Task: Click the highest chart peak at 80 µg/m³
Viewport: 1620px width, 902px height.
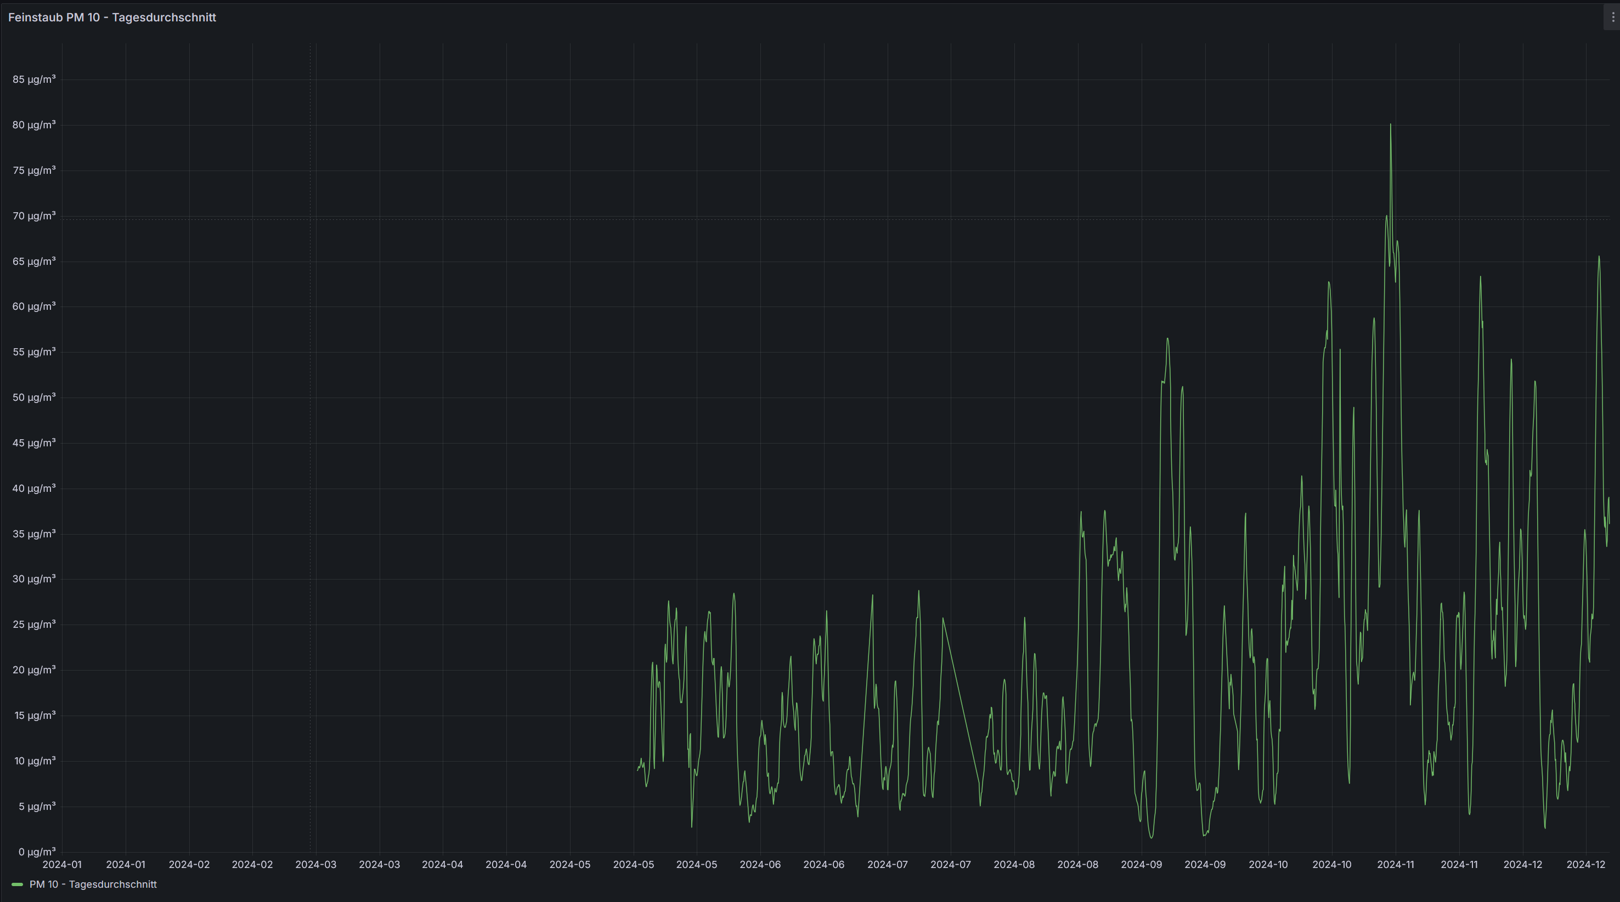Action: tap(1391, 125)
